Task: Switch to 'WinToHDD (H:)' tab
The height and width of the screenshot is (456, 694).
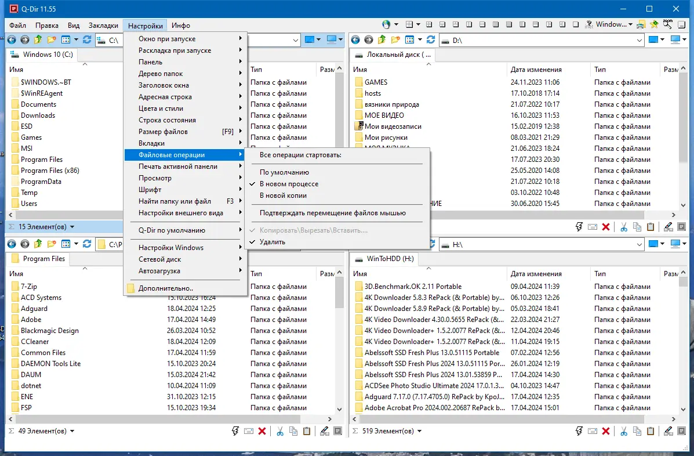Action: click(384, 259)
